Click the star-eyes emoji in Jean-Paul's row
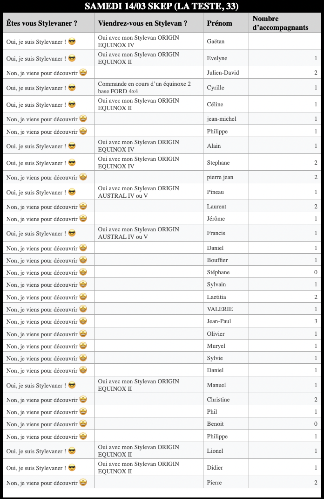 (83, 321)
